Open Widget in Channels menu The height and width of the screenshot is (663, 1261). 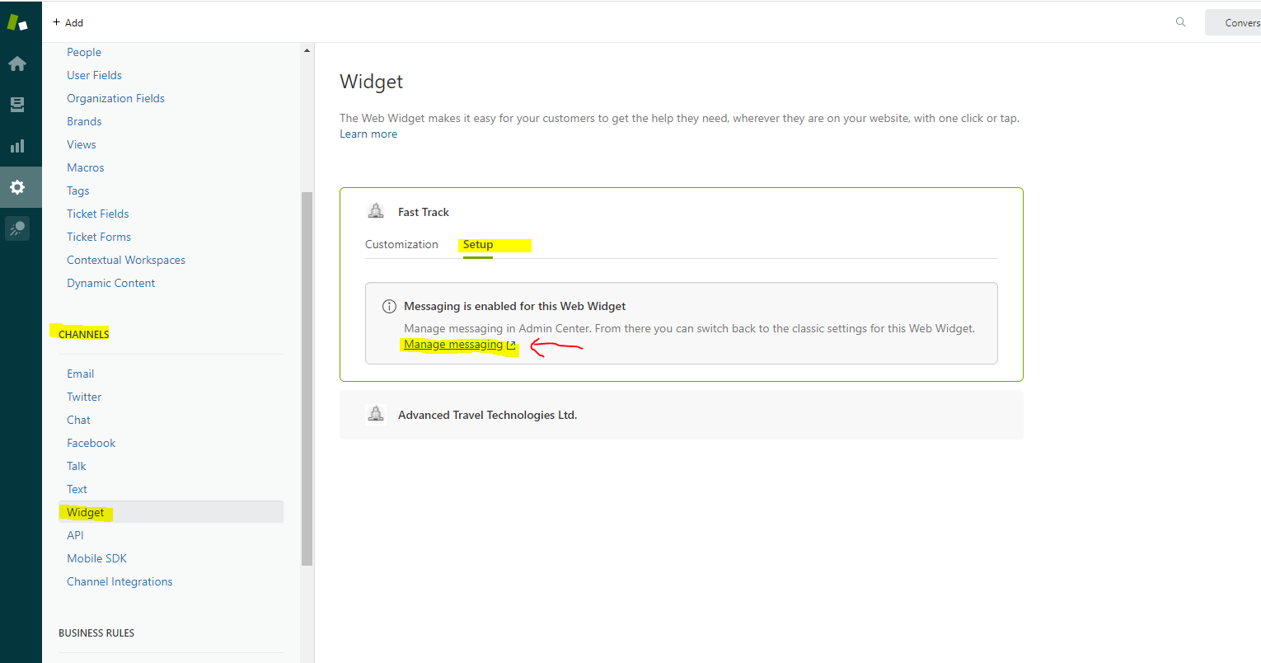(x=86, y=512)
